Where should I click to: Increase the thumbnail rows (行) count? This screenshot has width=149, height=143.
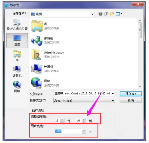pos(62,119)
